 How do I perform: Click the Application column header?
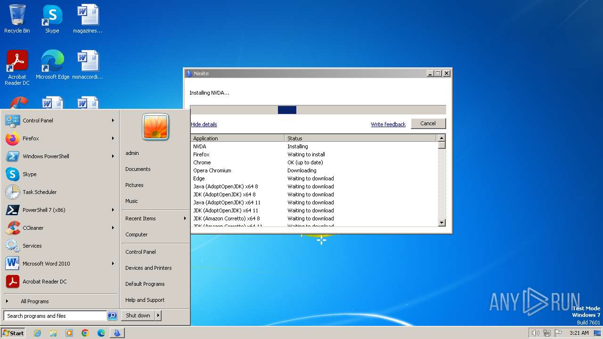coord(237,138)
